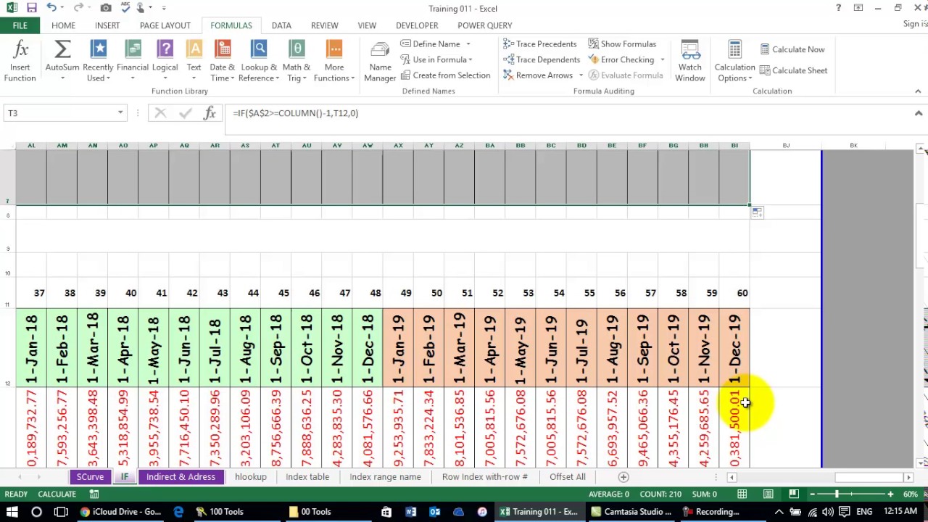Open Windows Start menu
Image resolution: width=928 pixels, height=522 pixels.
[12, 512]
